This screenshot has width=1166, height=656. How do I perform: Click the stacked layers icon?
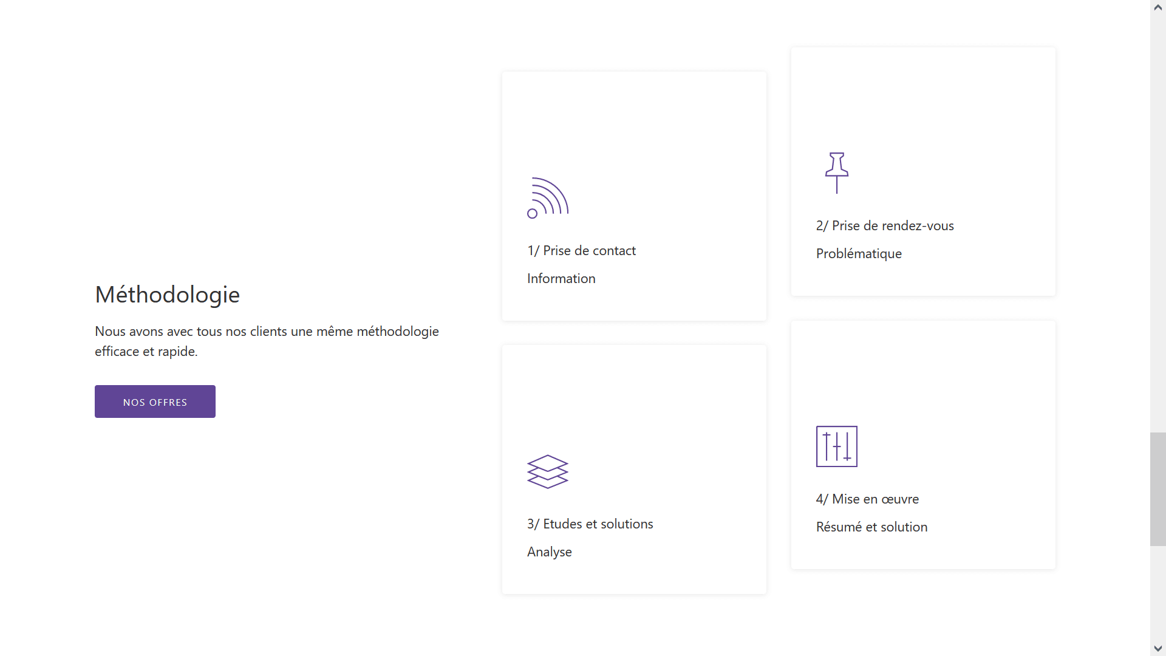(547, 471)
